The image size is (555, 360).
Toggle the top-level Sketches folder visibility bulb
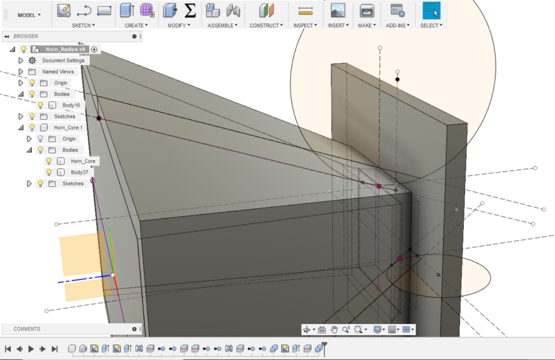coord(32,117)
